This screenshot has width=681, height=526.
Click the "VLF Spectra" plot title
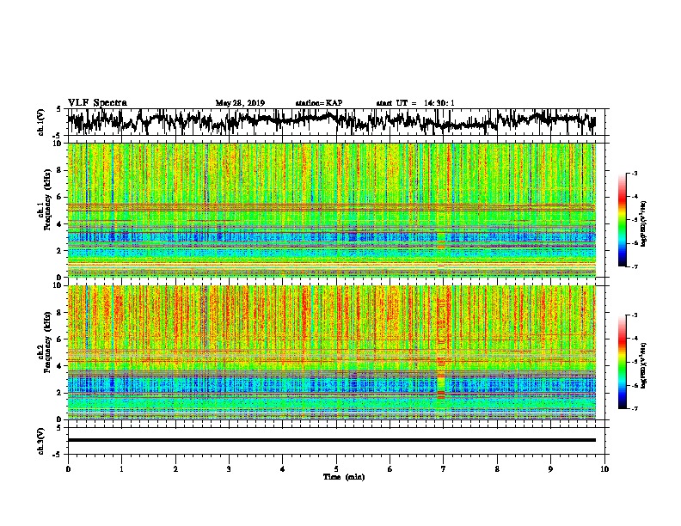tap(97, 103)
